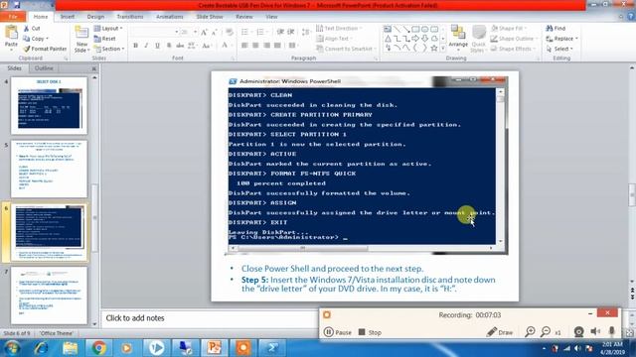Toggle strikethrough formatting
The width and height of the screenshot is (636, 357).
[180, 46]
